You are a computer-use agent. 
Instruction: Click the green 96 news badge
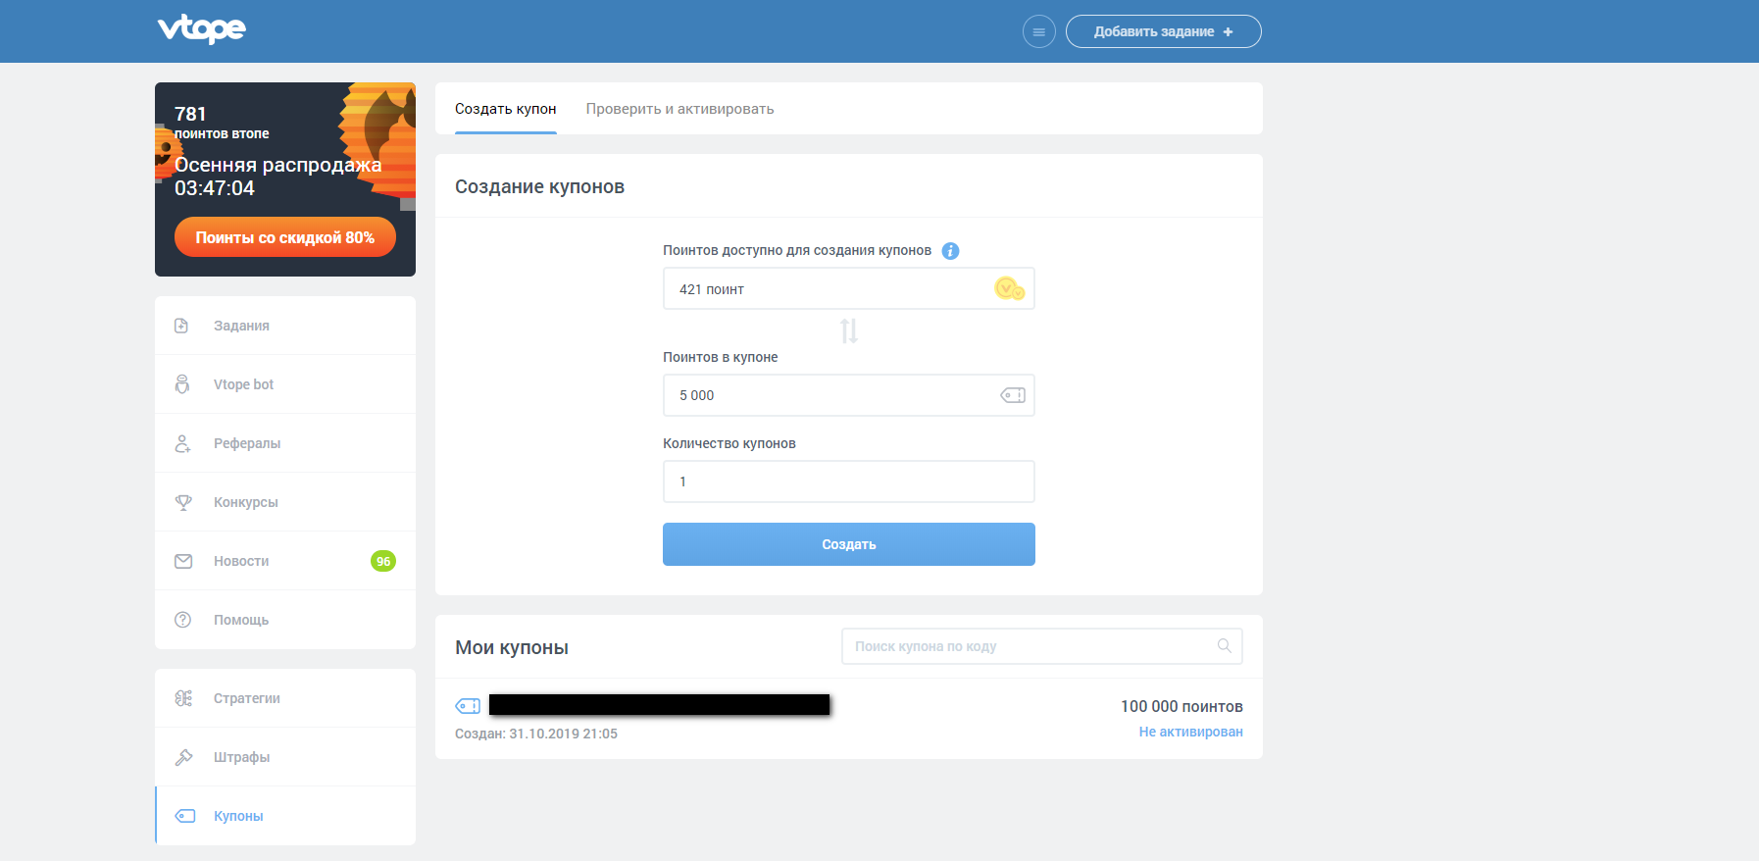382,561
